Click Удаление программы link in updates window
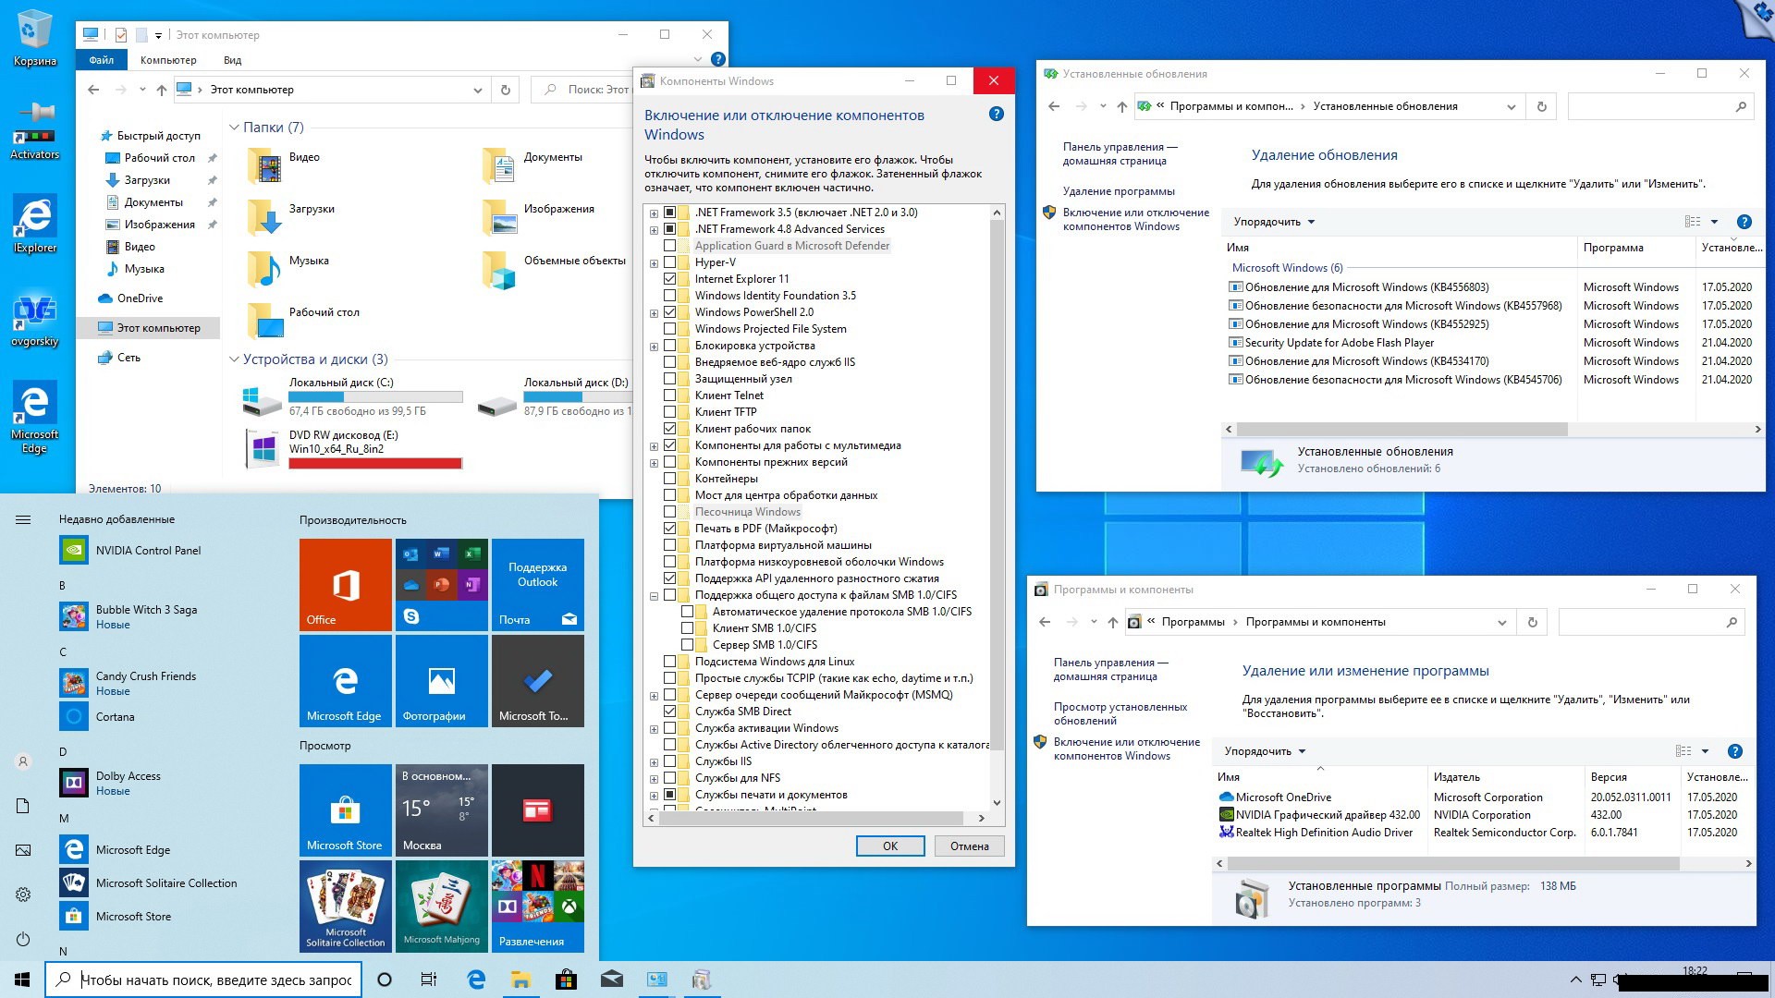 [x=1119, y=191]
